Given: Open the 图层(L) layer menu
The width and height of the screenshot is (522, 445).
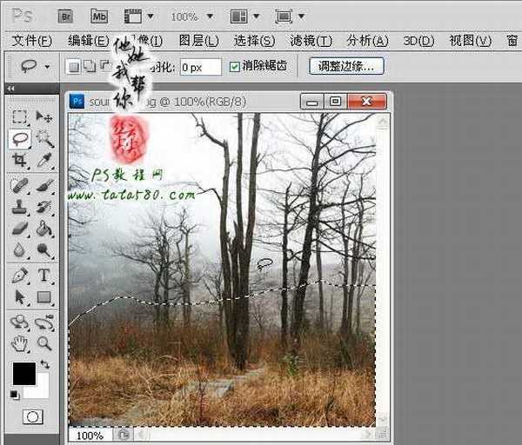Looking at the screenshot, I should [197, 41].
